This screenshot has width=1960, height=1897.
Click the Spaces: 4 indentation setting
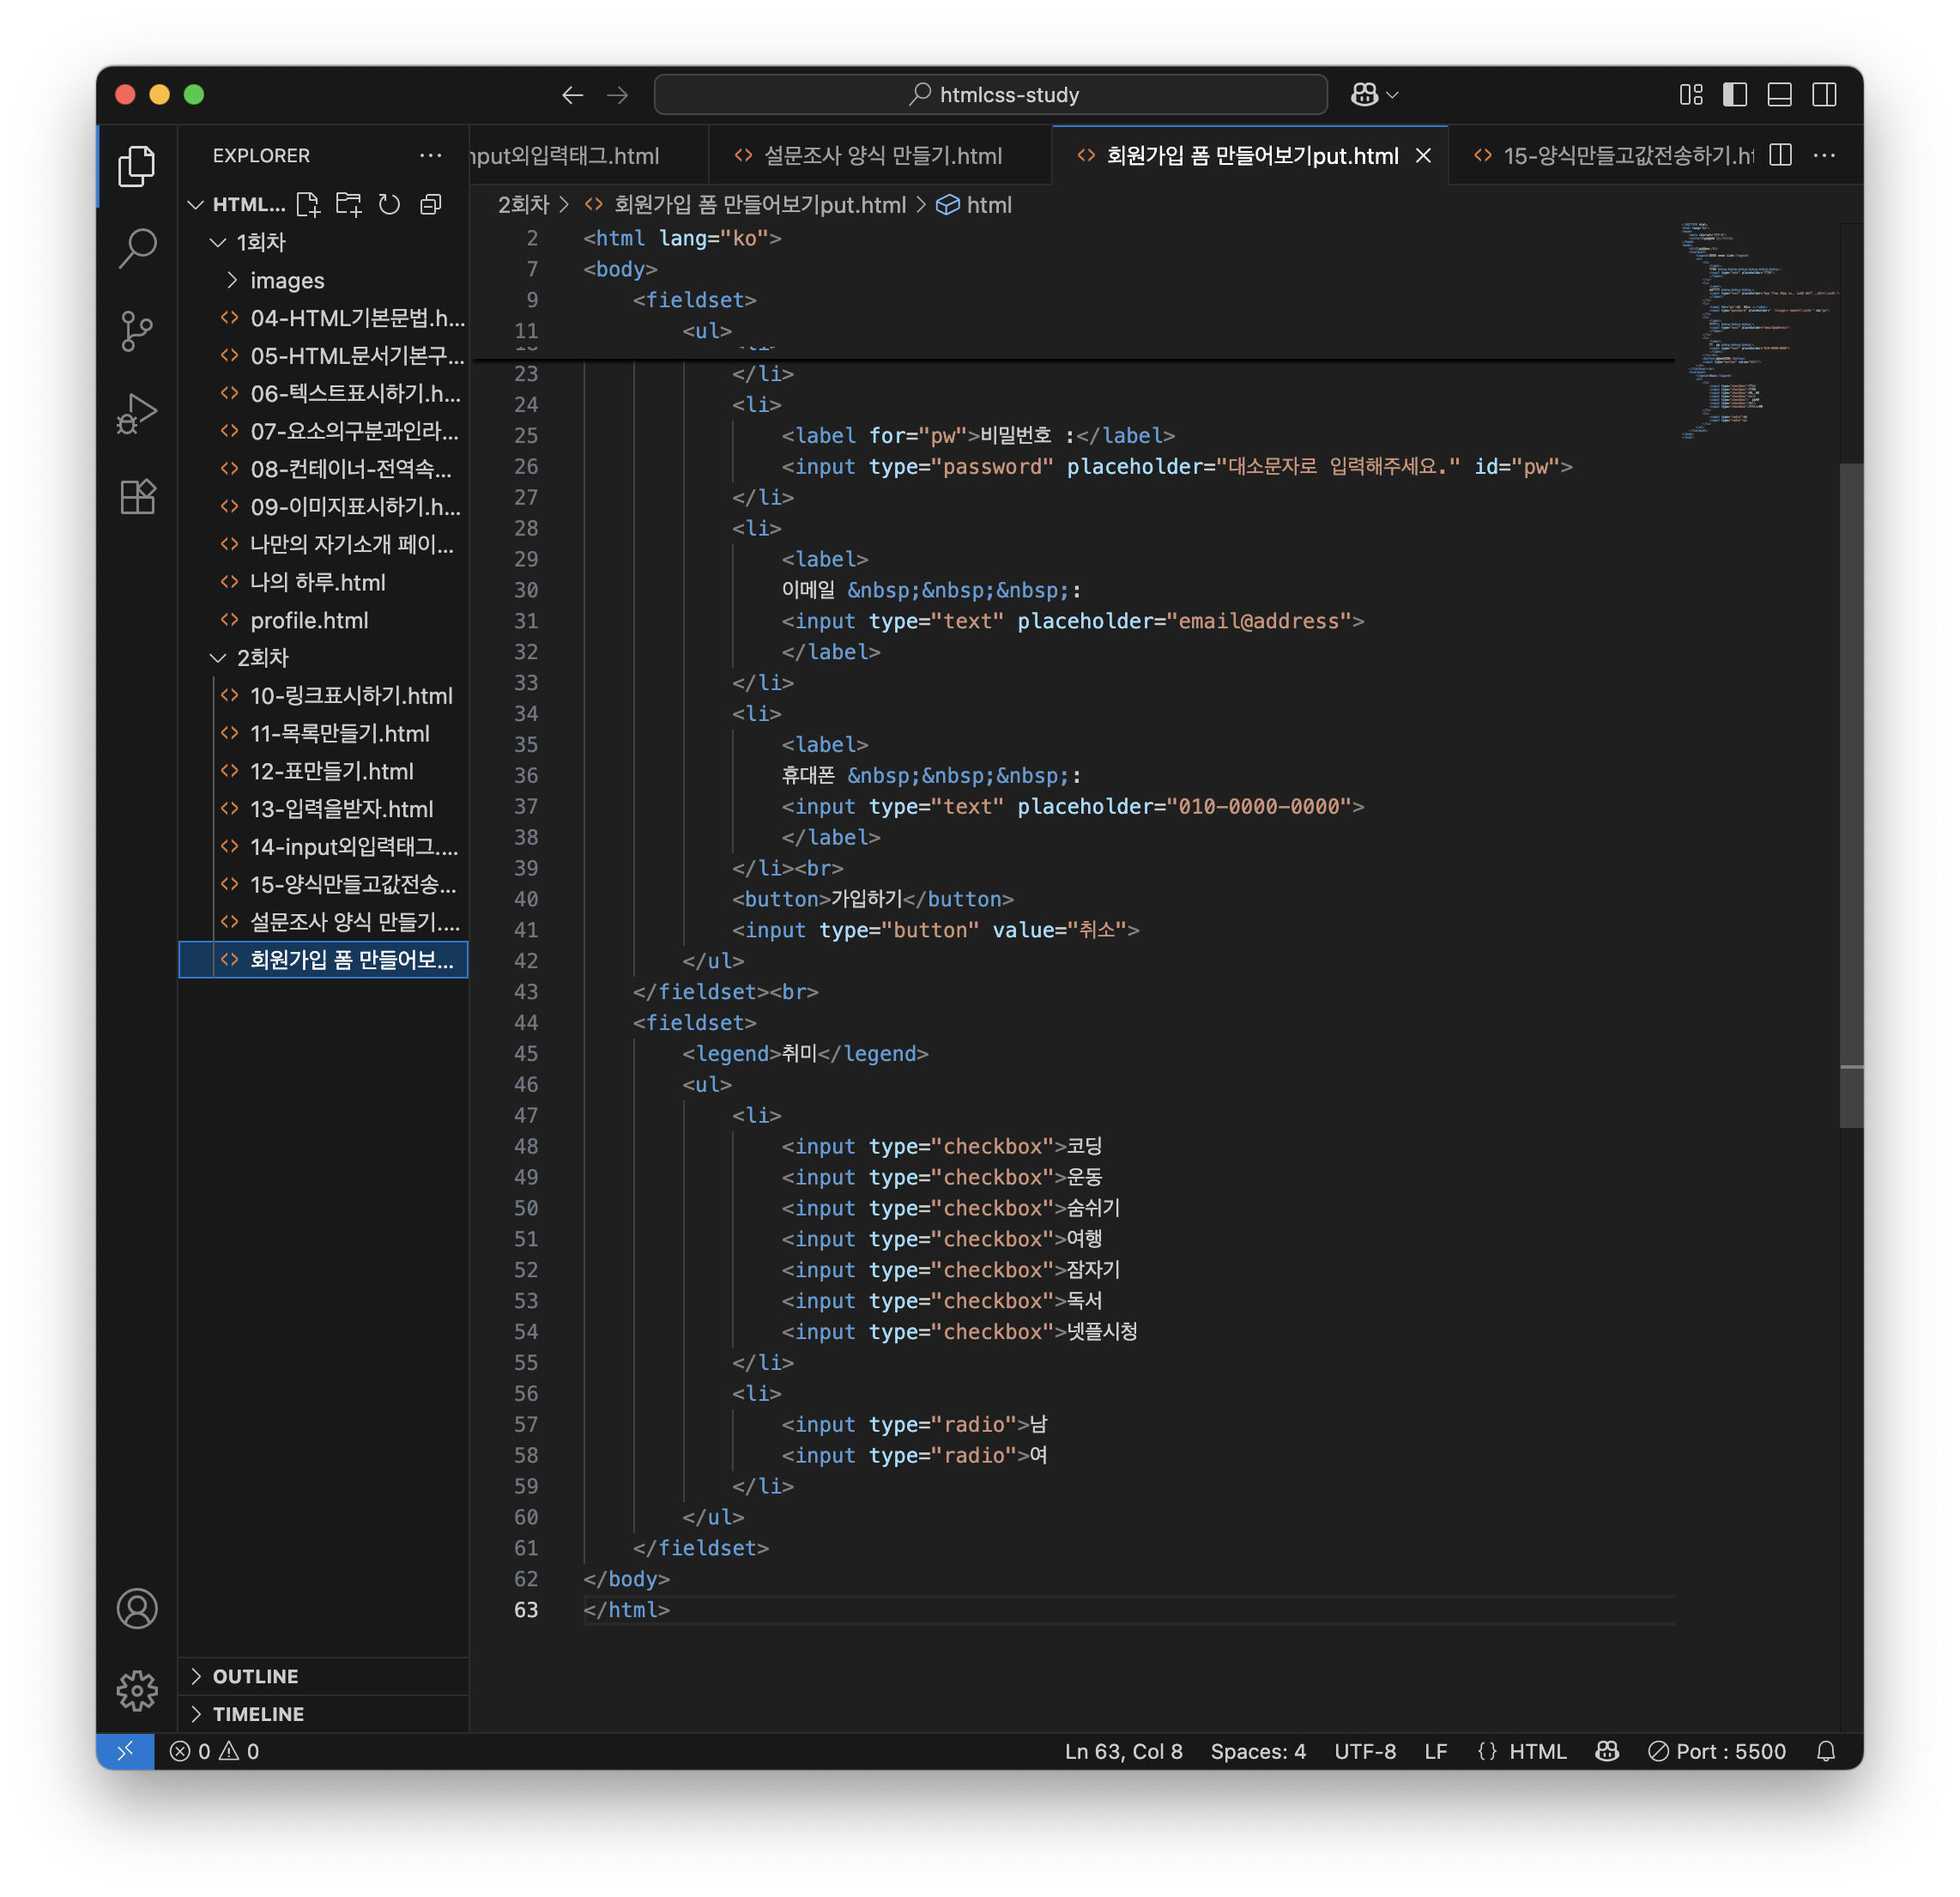(1257, 1751)
